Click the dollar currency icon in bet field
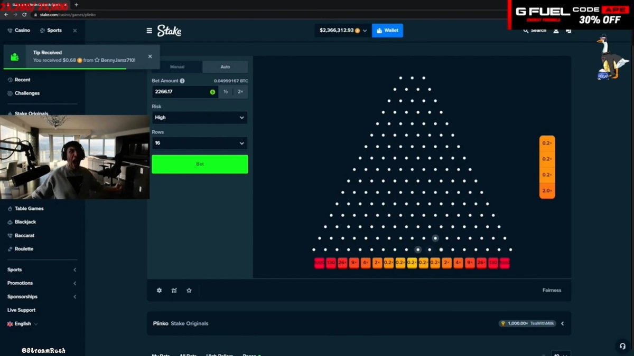Viewport: 634px width, 356px height. (x=212, y=92)
